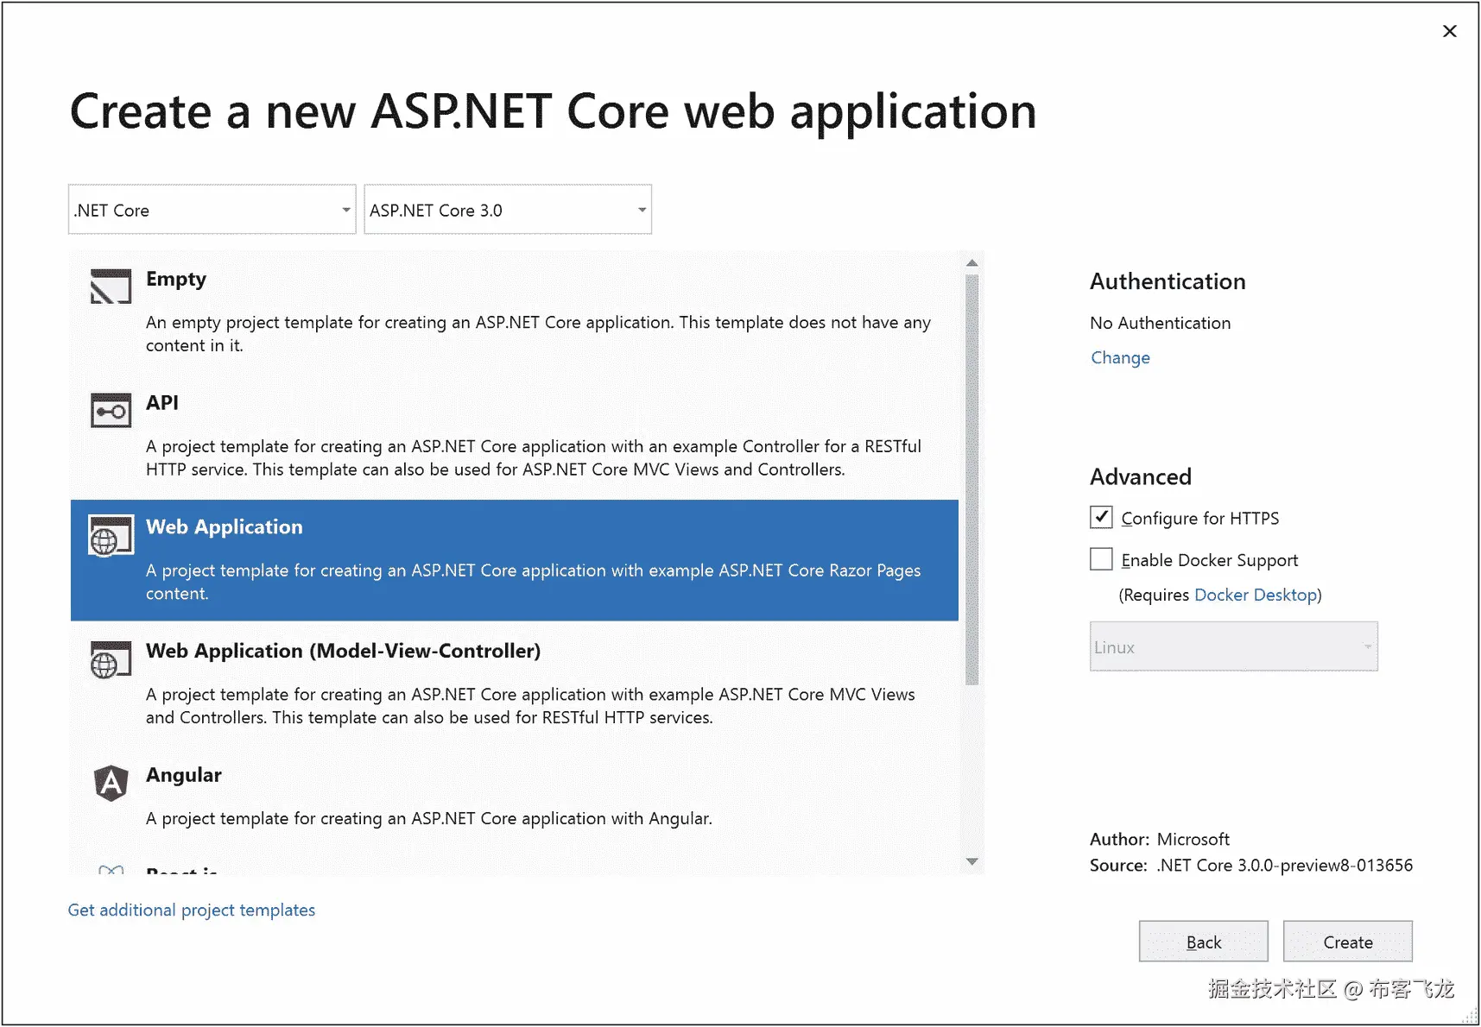Open the .NET Core framework dropdown
The width and height of the screenshot is (1481, 1027).
pos(212,210)
